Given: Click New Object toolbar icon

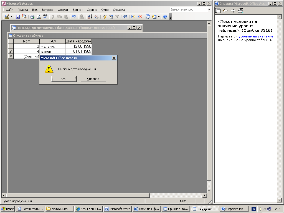Looking at the screenshot, I should pos(154,17).
